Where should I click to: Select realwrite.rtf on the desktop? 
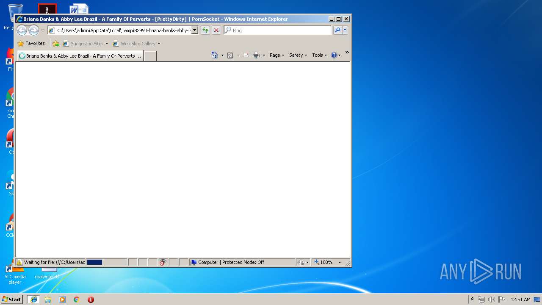coord(47,273)
